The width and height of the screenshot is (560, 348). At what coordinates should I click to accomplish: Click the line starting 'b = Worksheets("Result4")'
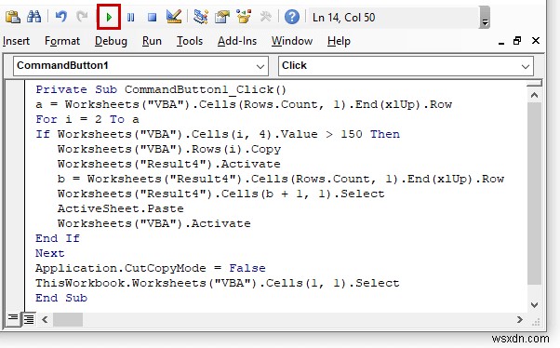281,179
